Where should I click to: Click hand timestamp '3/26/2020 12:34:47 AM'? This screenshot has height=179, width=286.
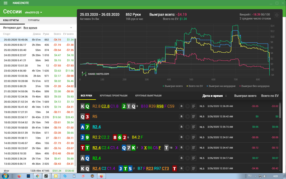coord(220,148)
